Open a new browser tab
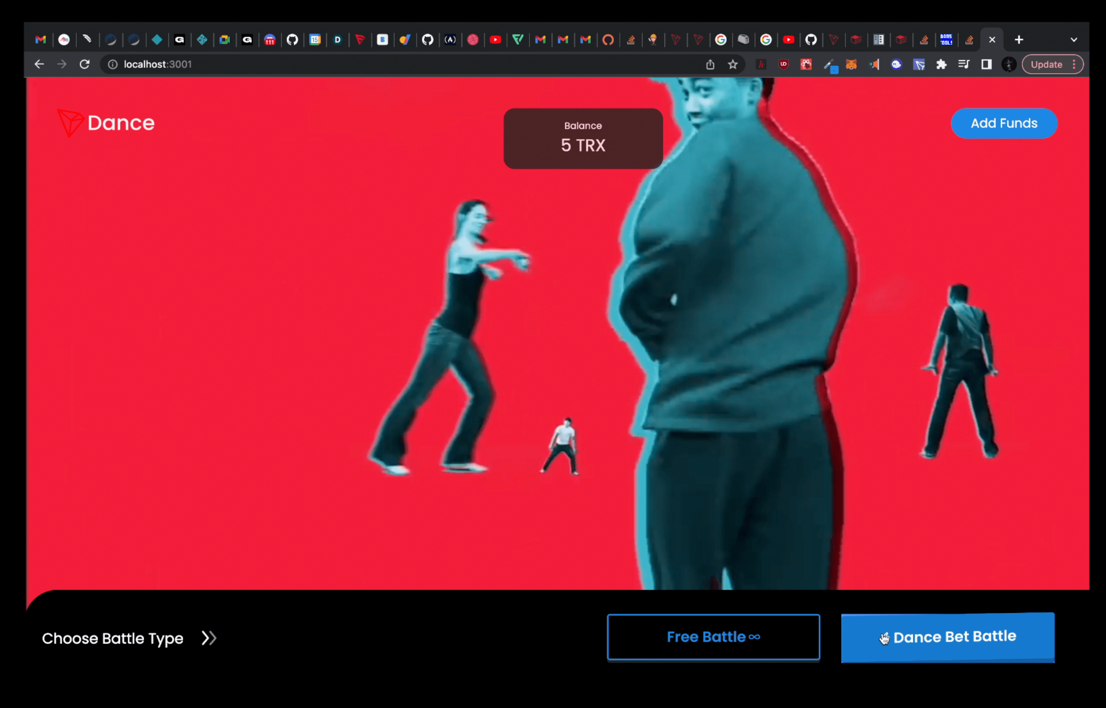The width and height of the screenshot is (1106, 708). click(x=1019, y=40)
